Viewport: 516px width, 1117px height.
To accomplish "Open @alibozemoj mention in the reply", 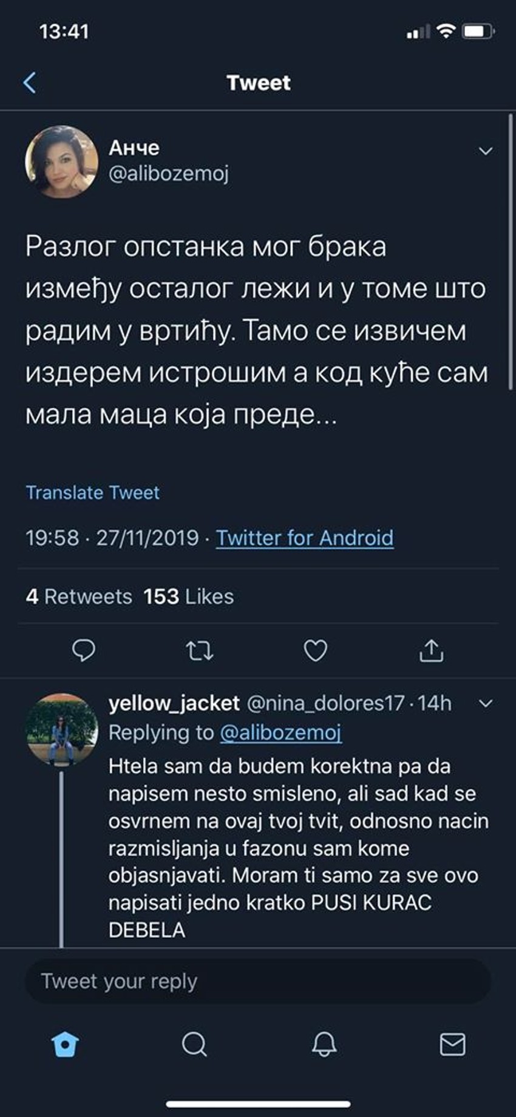I will click(x=281, y=732).
